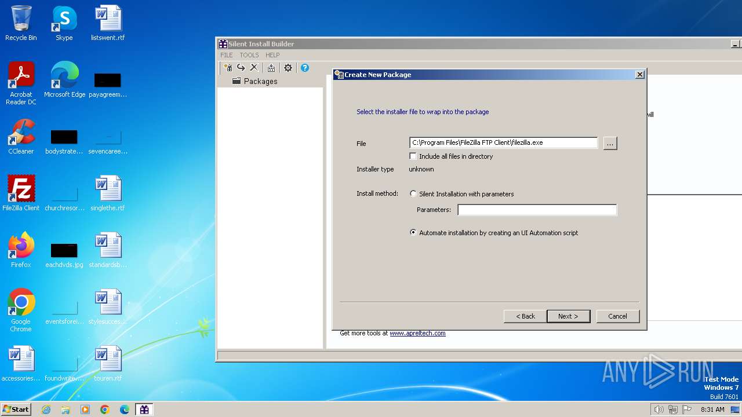The height and width of the screenshot is (417, 742).
Task: Open Firefox desktop shortcut
Action: [21, 250]
